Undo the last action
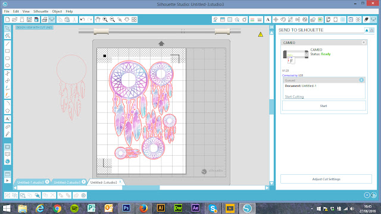 82,20
